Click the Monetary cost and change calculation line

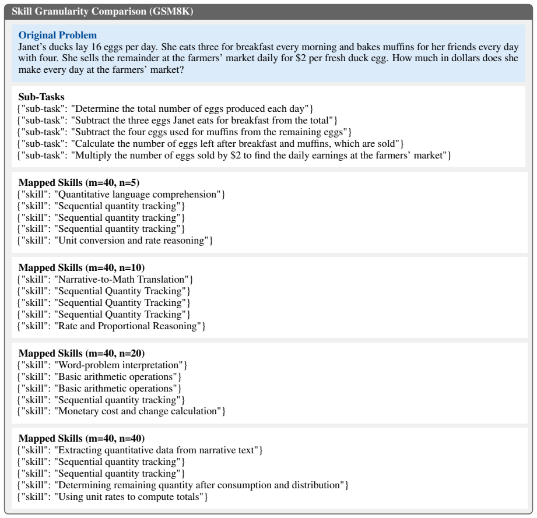(x=121, y=411)
